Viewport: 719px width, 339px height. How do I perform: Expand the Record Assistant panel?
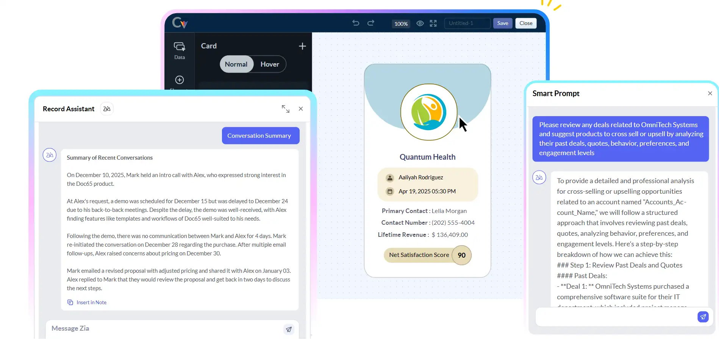point(286,109)
